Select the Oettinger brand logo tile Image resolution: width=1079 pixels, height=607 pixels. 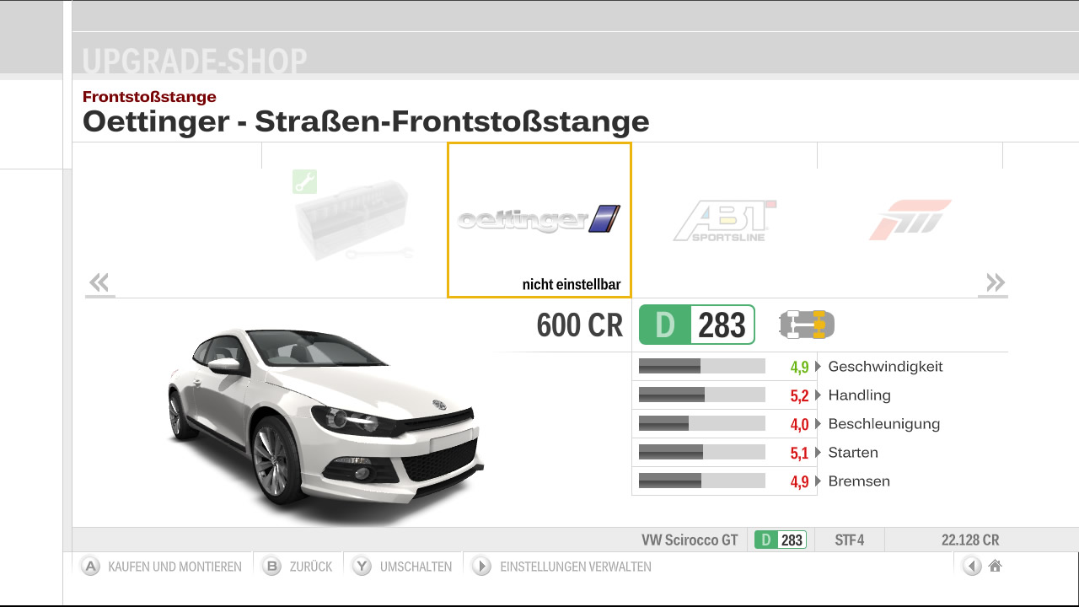pos(539,220)
